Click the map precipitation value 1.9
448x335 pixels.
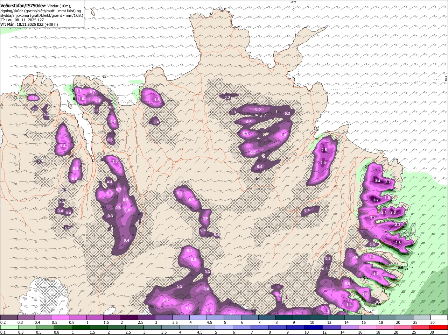click(x=323, y=163)
